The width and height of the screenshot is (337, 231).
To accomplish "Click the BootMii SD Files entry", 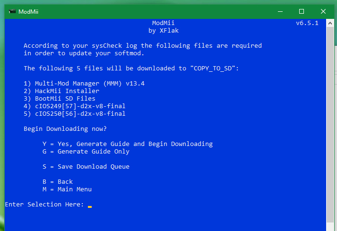I will pos(60,98).
